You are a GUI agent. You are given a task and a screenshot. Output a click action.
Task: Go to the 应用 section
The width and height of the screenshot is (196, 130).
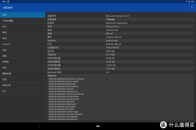22,67
